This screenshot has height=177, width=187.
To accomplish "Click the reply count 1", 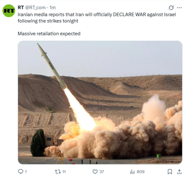I will click(26, 172).
